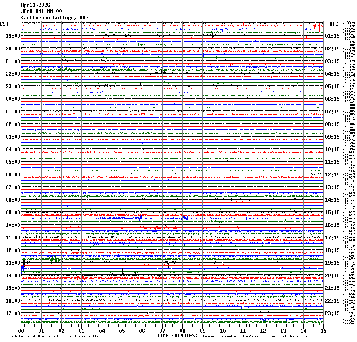The width and height of the screenshot is (357, 342).
Task: Click minute 03 on the bottom axis
Action: 81,331
